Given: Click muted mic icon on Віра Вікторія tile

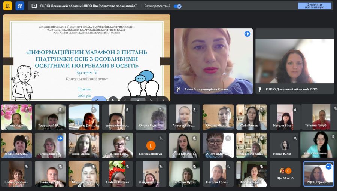Looking at the screenshot, I should [x=262, y=166].
